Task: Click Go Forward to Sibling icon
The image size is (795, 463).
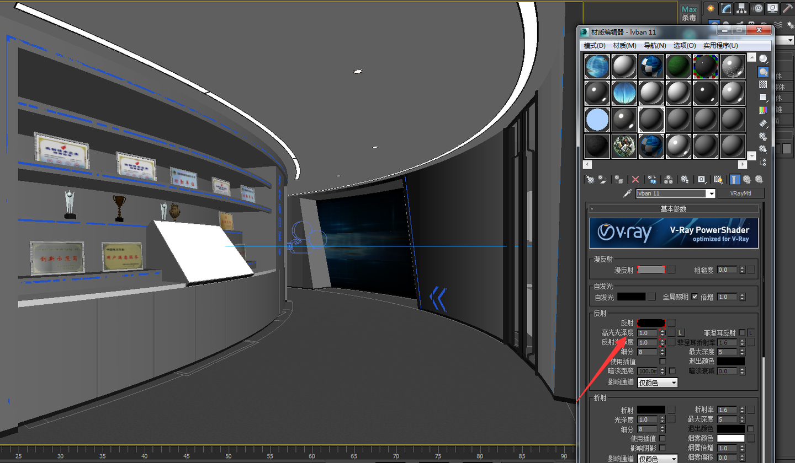Action: pos(759,179)
